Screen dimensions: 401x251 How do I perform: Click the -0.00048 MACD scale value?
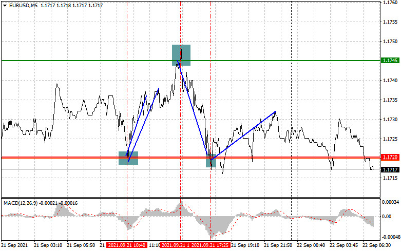point(390,237)
